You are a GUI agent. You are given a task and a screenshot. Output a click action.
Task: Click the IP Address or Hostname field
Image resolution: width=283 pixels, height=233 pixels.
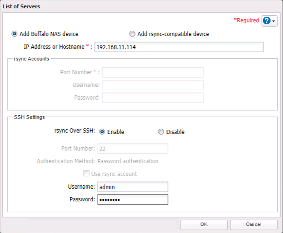(179, 47)
